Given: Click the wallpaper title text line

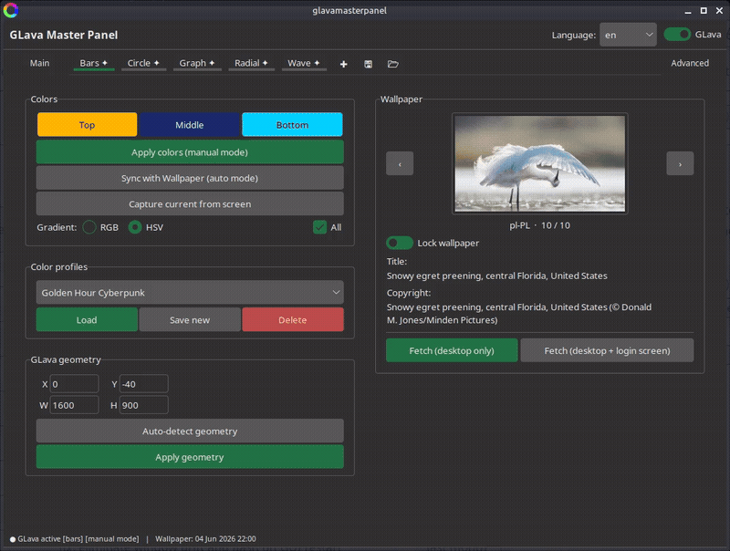Looking at the screenshot, I should (x=496, y=276).
